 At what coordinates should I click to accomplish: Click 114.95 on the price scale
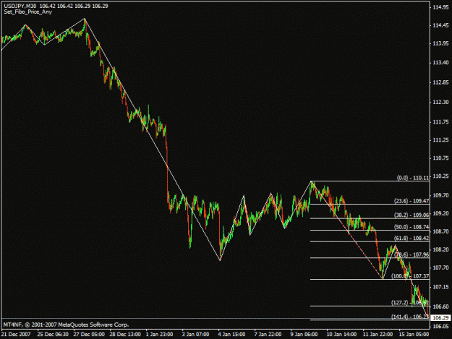(x=440, y=7)
